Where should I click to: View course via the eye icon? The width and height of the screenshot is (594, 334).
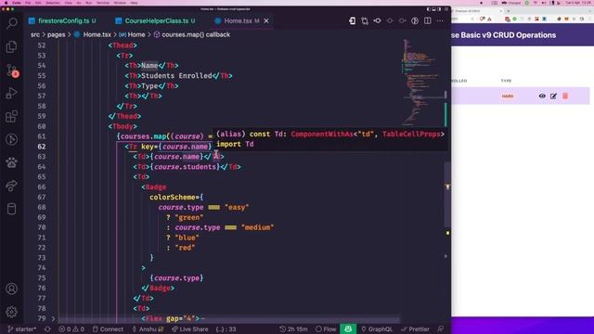tap(542, 96)
